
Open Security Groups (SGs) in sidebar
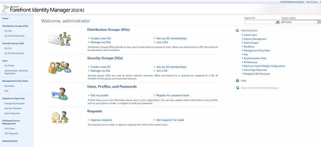click(13, 43)
